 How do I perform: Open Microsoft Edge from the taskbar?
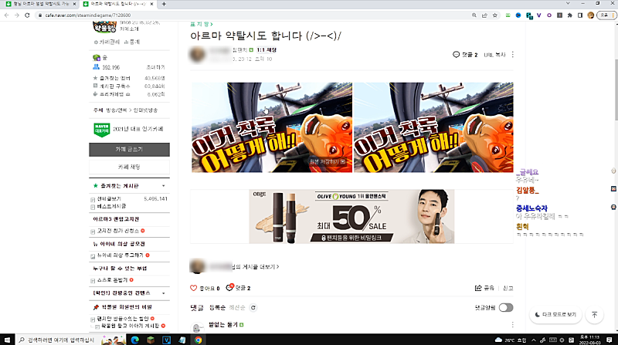pyautogui.click(x=133, y=339)
